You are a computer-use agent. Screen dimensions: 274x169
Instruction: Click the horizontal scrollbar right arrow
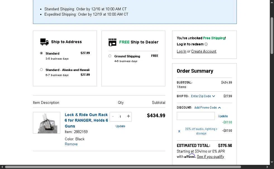267,167
